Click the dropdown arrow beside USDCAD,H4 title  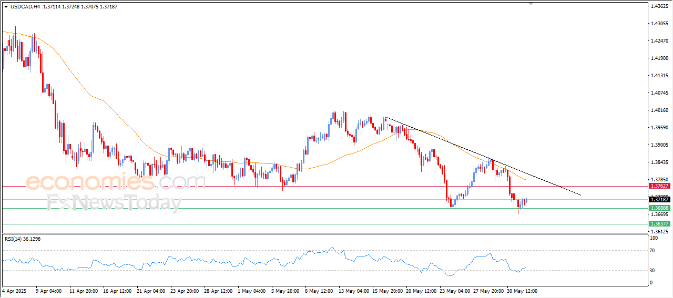6,7
